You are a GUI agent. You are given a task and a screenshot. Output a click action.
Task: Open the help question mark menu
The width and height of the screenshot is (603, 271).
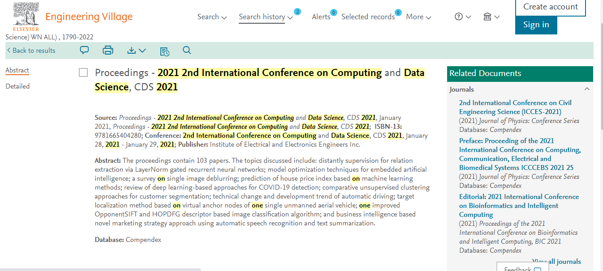(463, 17)
